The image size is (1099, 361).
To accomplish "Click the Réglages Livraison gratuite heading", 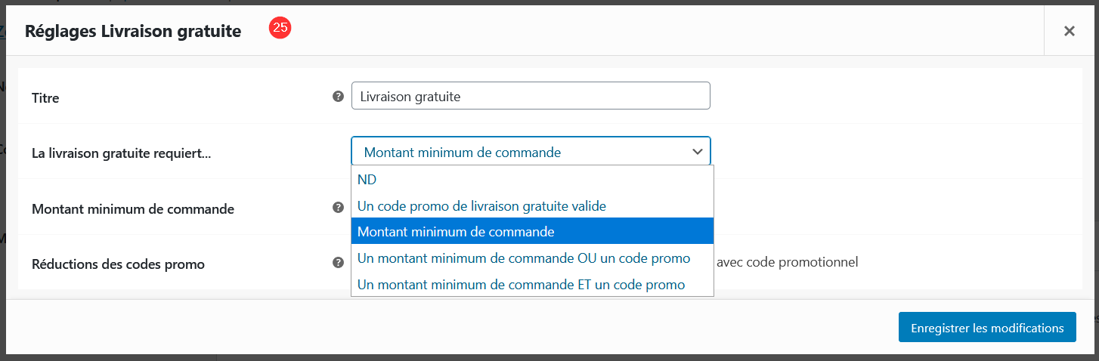I will [x=133, y=31].
